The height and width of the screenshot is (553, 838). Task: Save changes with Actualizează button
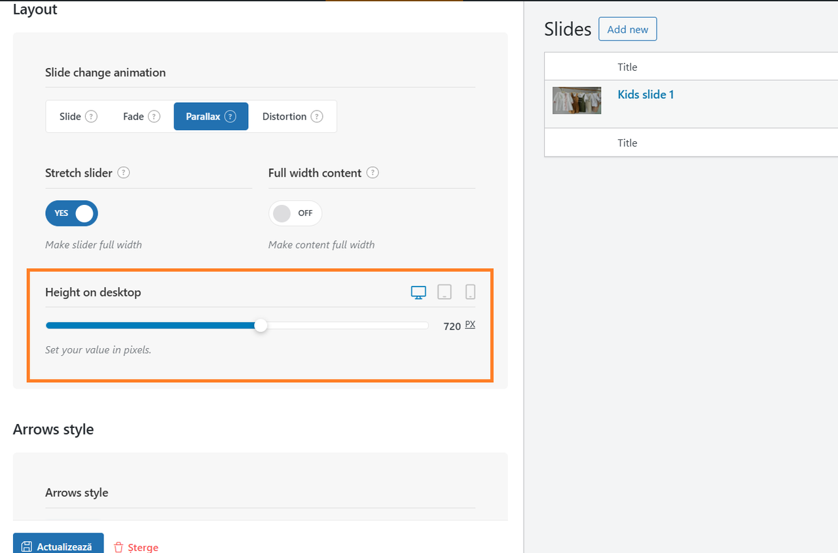click(x=58, y=545)
